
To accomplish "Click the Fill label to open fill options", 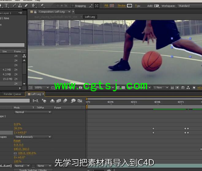I will [106, 6].
